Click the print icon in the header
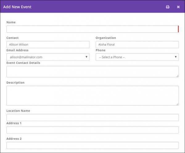This screenshot has height=153, width=185. click(168, 7)
